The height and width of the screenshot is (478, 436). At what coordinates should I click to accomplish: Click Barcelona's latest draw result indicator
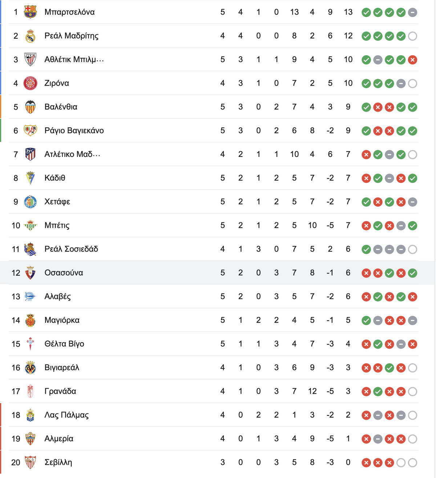(x=412, y=13)
